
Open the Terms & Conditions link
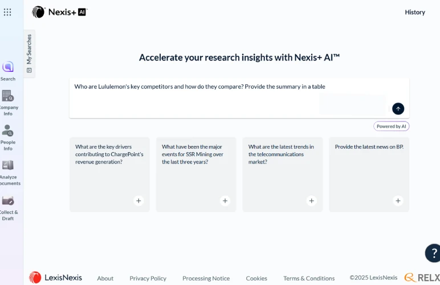[308, 278]
